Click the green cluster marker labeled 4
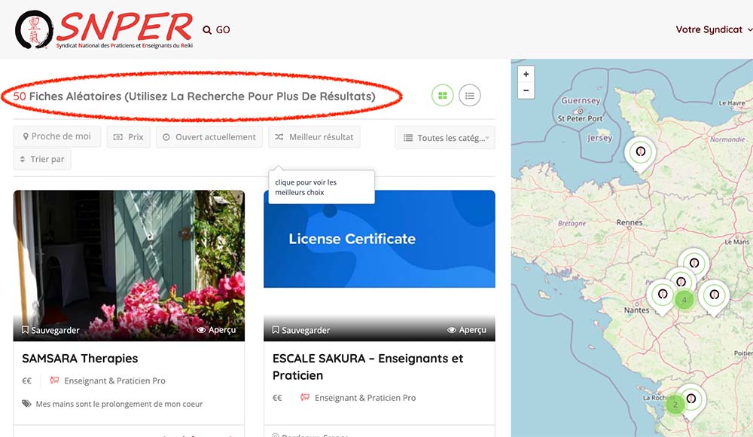The width and height of the screenshot is (753, 437). point(684,300)
